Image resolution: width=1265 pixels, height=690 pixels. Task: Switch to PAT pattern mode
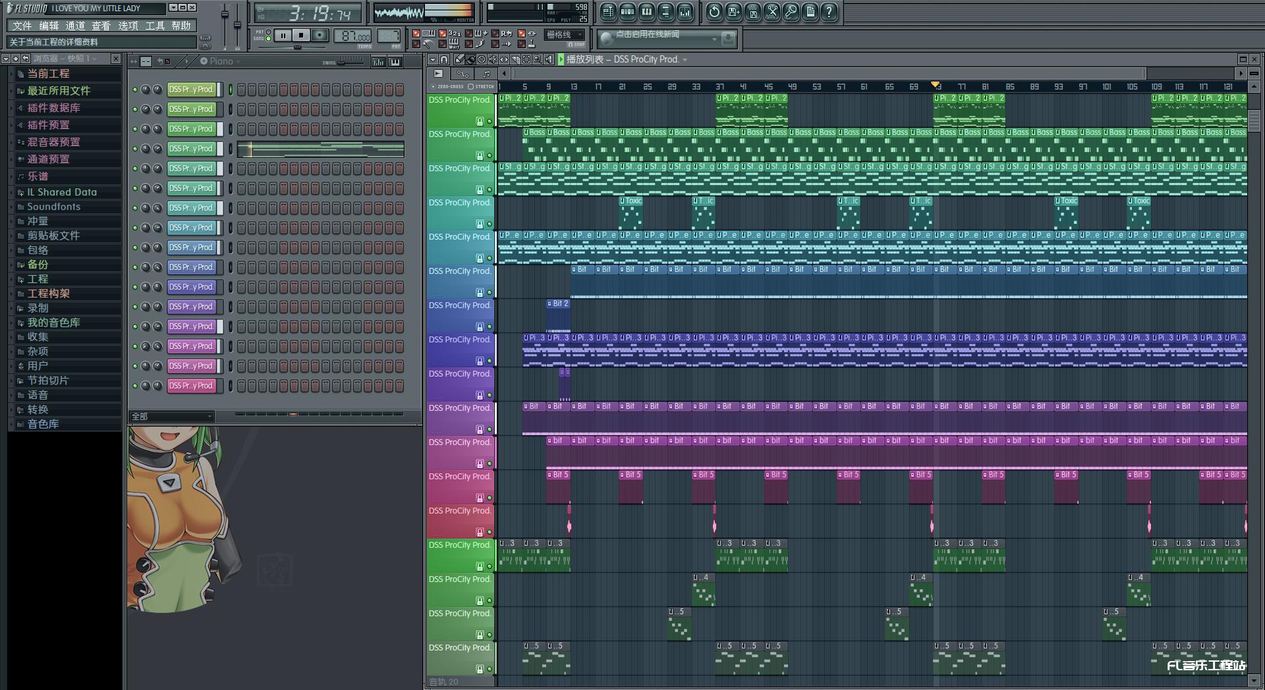click(268, 32)
